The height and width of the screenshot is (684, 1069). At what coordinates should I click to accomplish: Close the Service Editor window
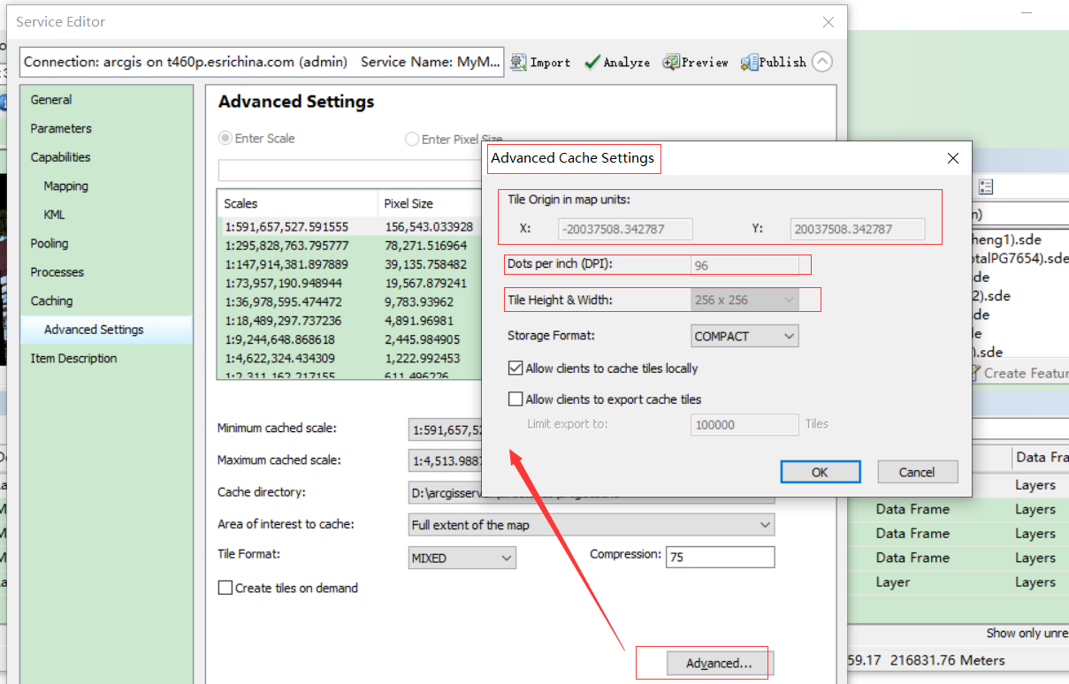pyautogui.click(x=828, y=22)
